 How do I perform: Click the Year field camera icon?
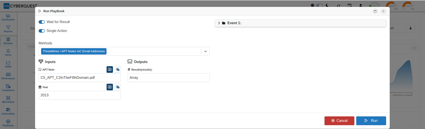click(x=110, y=87)
